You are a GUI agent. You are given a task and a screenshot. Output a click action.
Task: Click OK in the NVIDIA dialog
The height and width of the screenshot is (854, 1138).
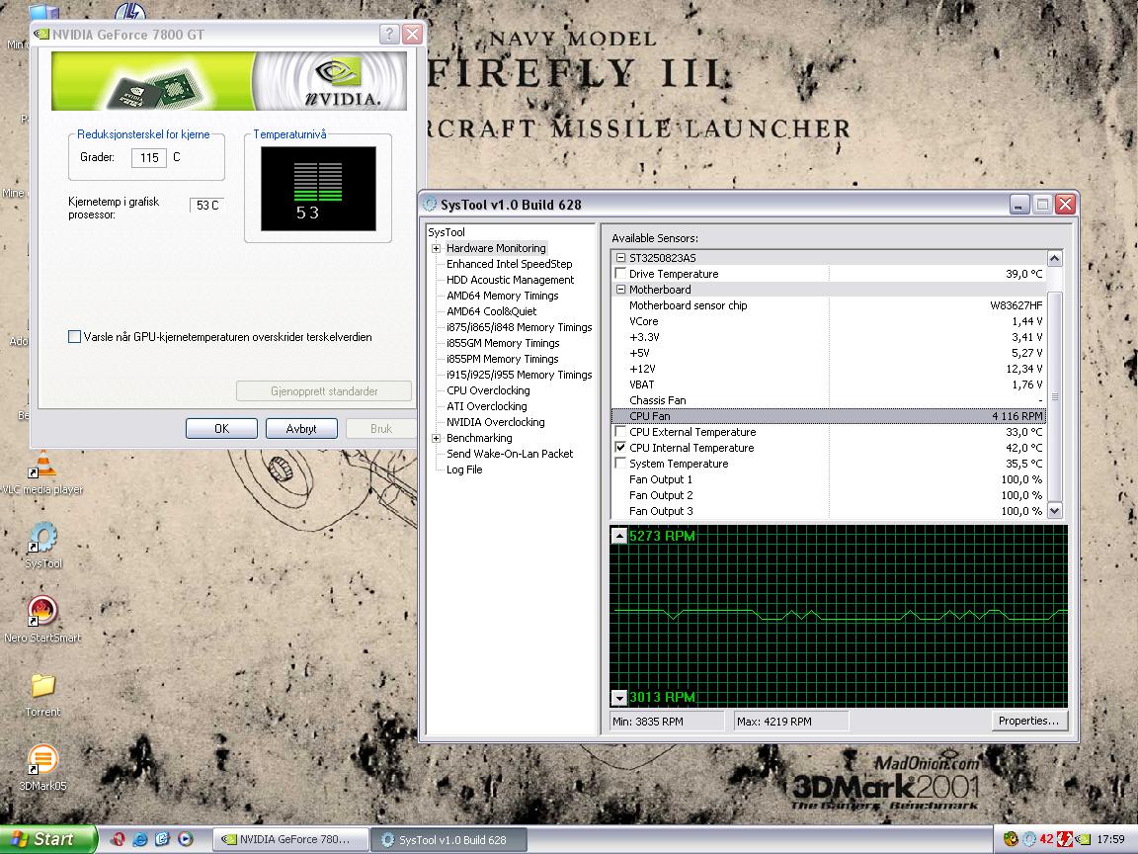pos(221,428)
